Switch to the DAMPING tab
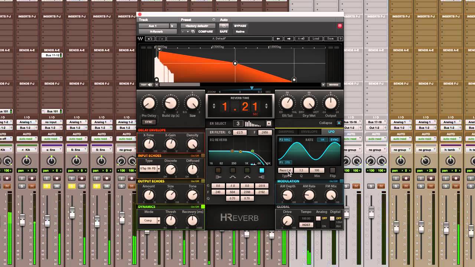Viewport: 475px width, 267px height. [286, 132]
